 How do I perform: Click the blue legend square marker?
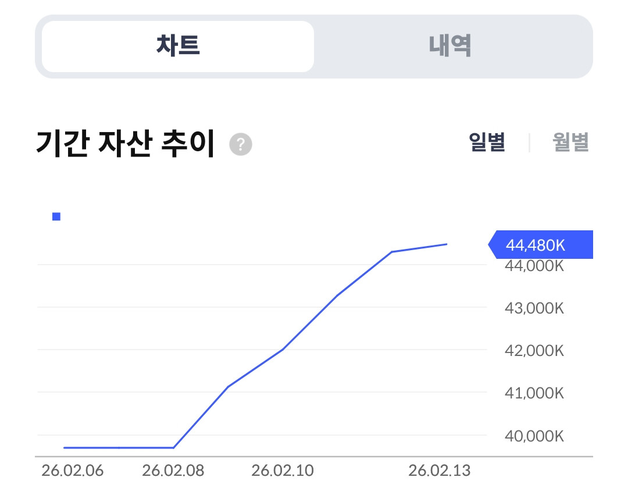[x=56, y=217]
